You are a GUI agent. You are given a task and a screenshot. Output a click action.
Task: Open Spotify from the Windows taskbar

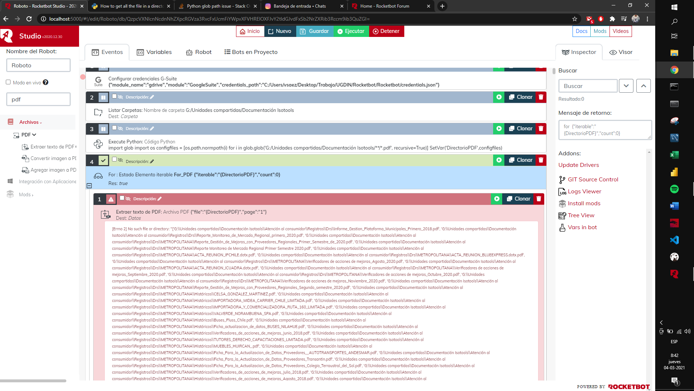(674, 189)
